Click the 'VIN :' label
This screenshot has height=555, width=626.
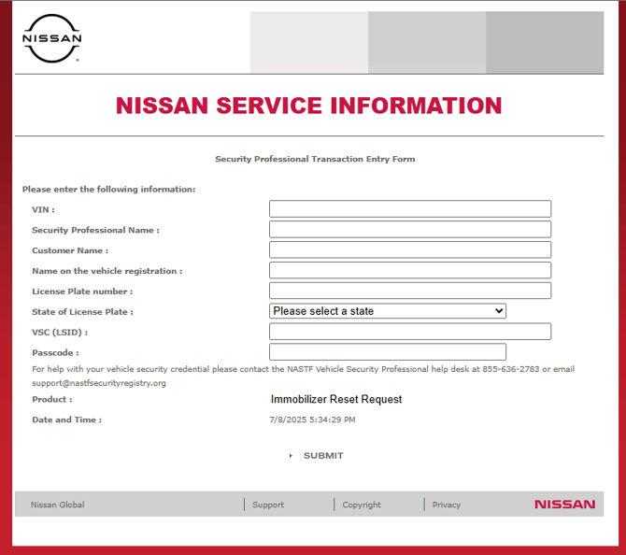coord(44,209)
